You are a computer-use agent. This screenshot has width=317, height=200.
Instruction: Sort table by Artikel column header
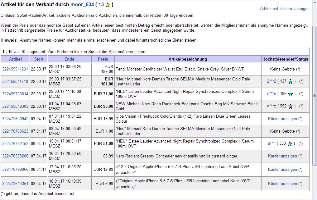[15, 59]
